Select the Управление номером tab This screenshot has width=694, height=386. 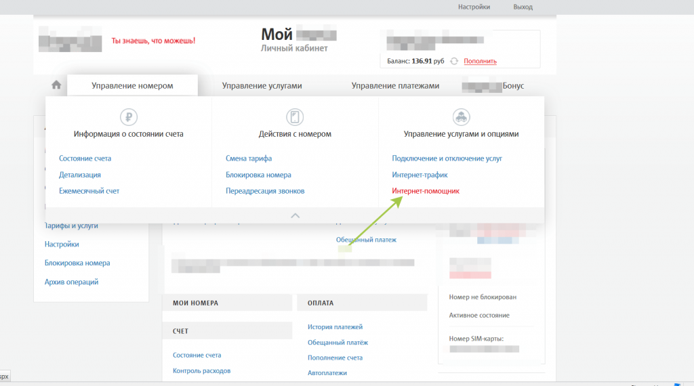132,86
